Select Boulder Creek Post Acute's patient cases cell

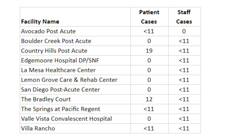pyautogui.click(x=149, y=41)
